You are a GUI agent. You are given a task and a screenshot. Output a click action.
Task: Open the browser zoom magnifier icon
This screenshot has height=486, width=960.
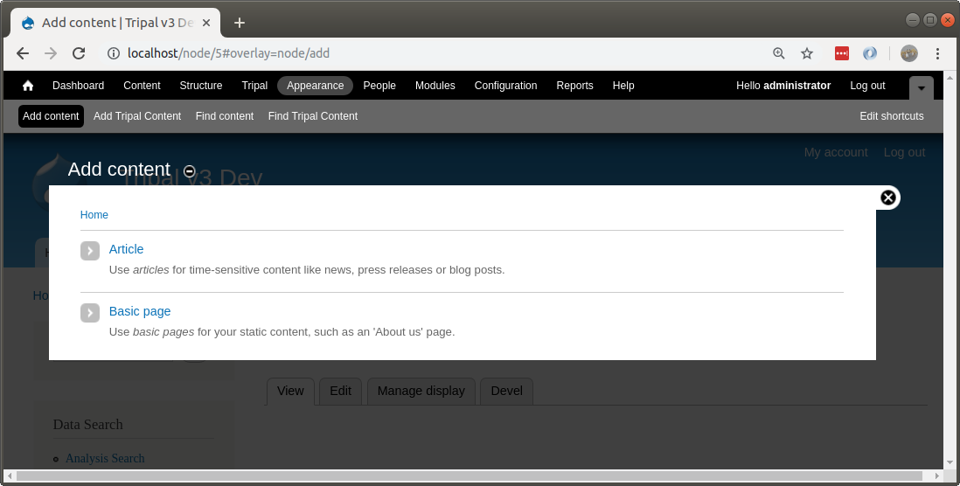coord(779,53)
